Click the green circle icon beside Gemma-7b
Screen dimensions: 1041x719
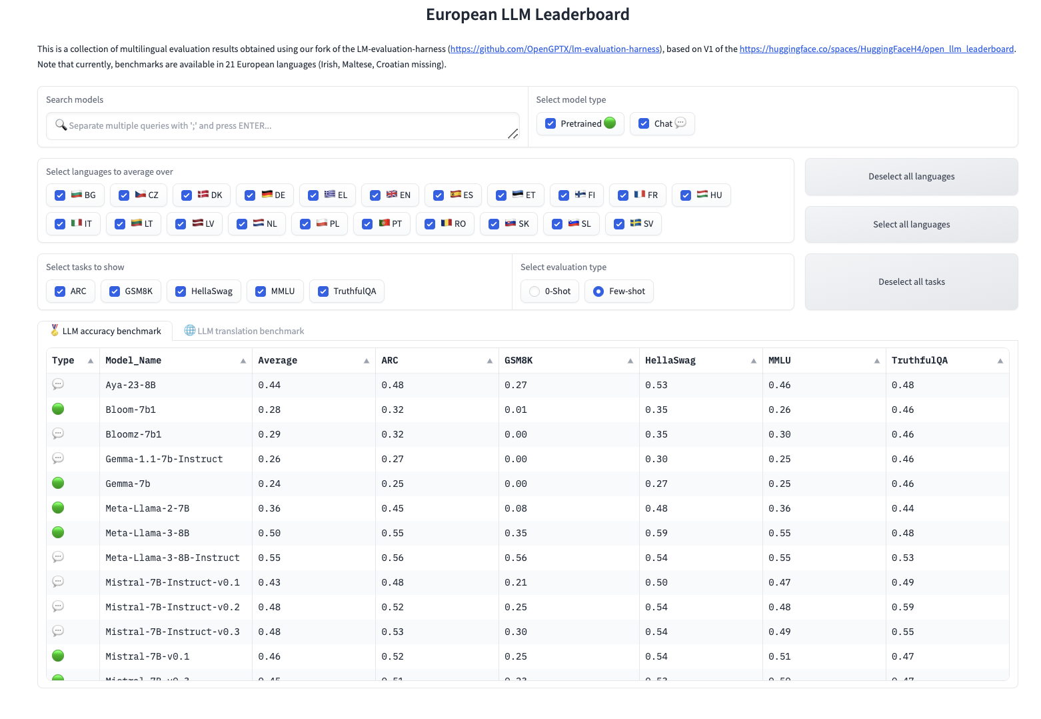[x=58, y=483]
